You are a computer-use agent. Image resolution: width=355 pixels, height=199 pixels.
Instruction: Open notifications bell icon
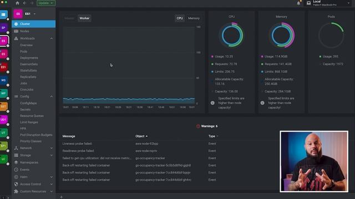point(298,3)
